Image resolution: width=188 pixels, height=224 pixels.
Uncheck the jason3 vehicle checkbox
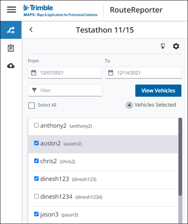point(36,214)
